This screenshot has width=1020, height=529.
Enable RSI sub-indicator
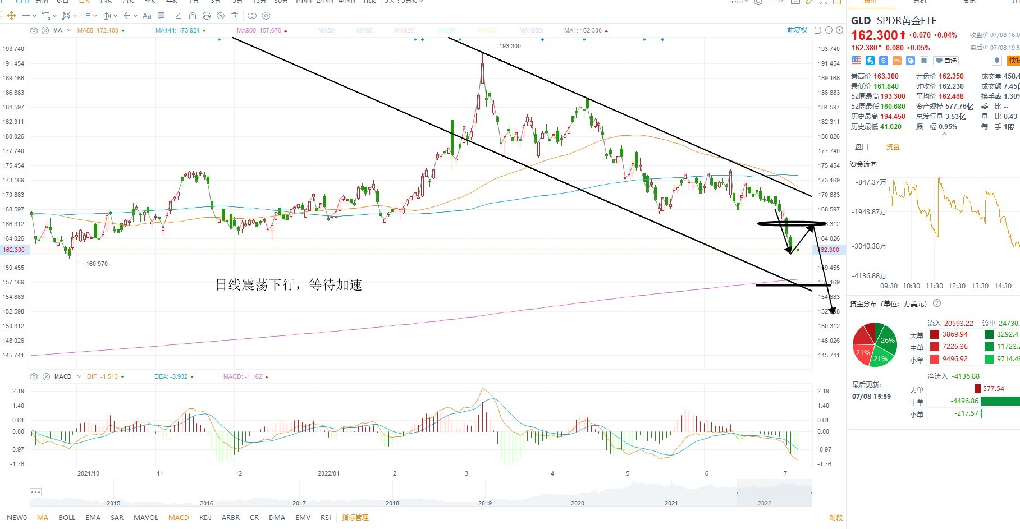point(326,517)
